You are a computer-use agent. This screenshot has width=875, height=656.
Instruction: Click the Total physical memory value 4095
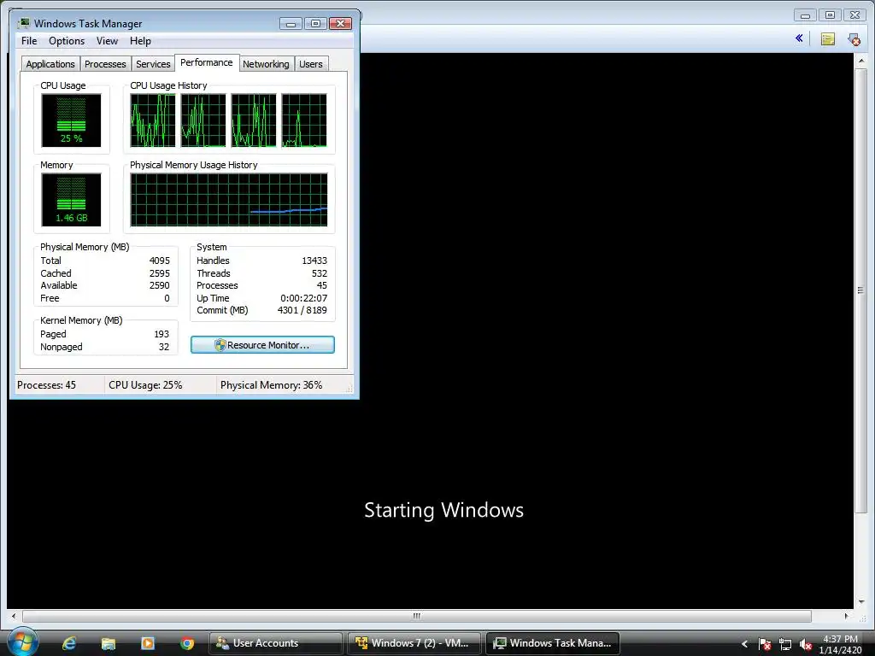(160, 261)
